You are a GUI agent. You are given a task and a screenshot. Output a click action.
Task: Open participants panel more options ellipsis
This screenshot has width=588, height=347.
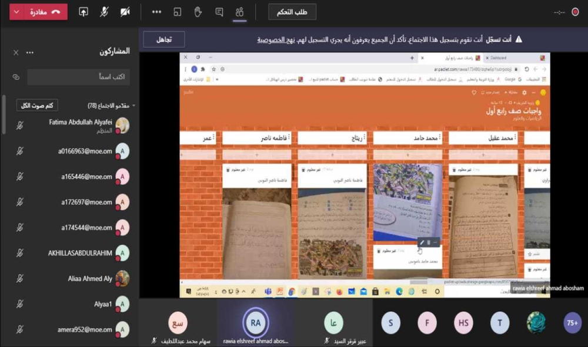click(x=30, y=52)
